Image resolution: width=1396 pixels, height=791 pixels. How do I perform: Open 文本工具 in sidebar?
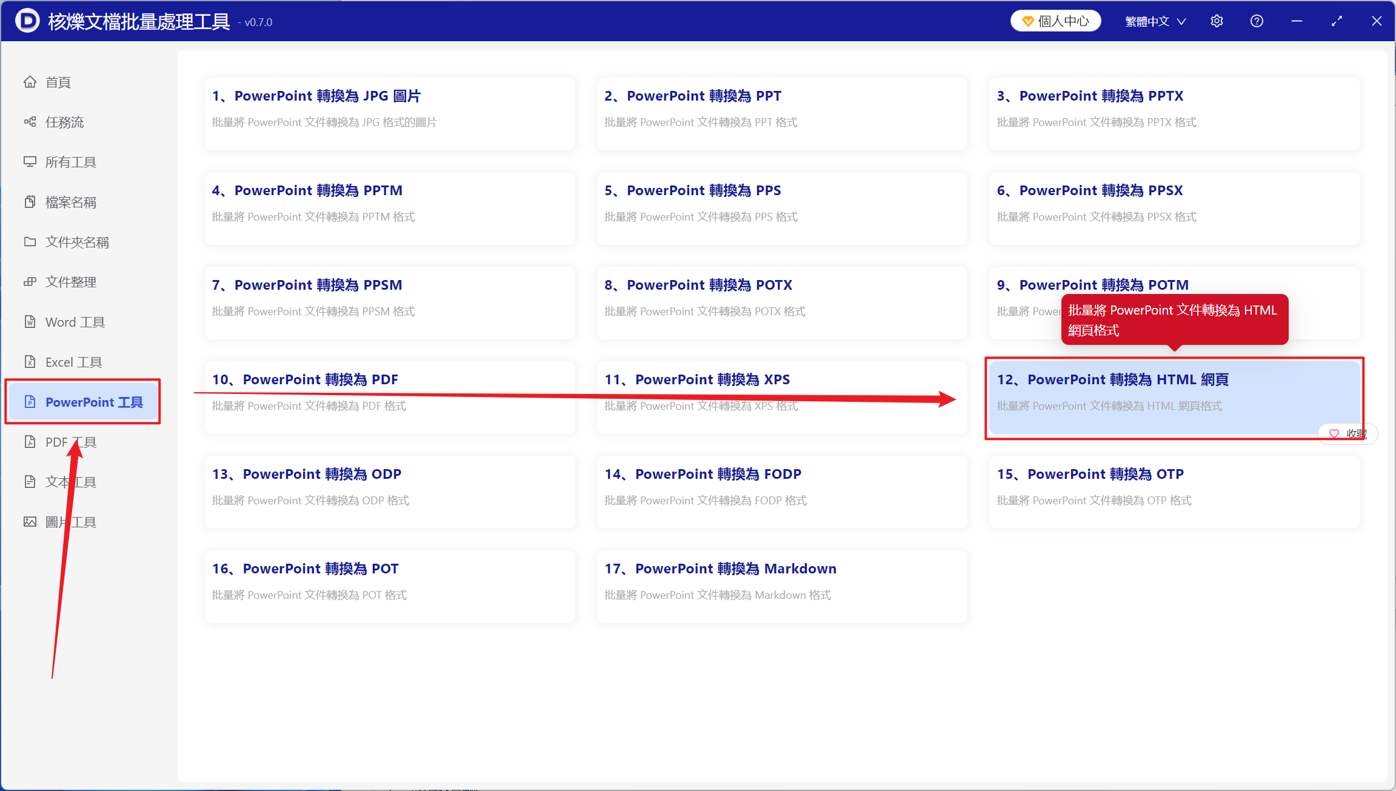[82, 482]
